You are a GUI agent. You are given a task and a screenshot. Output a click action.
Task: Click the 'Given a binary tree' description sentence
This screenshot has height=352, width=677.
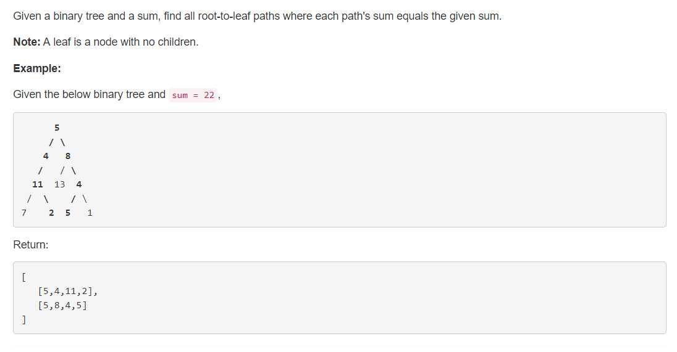[258, 17]
